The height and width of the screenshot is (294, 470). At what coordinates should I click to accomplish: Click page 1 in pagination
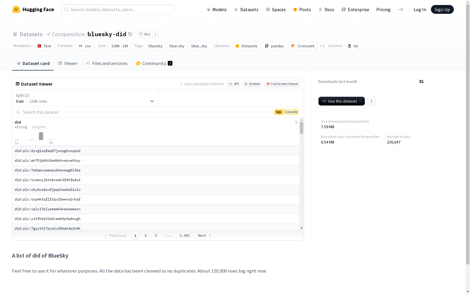[135, 235]
